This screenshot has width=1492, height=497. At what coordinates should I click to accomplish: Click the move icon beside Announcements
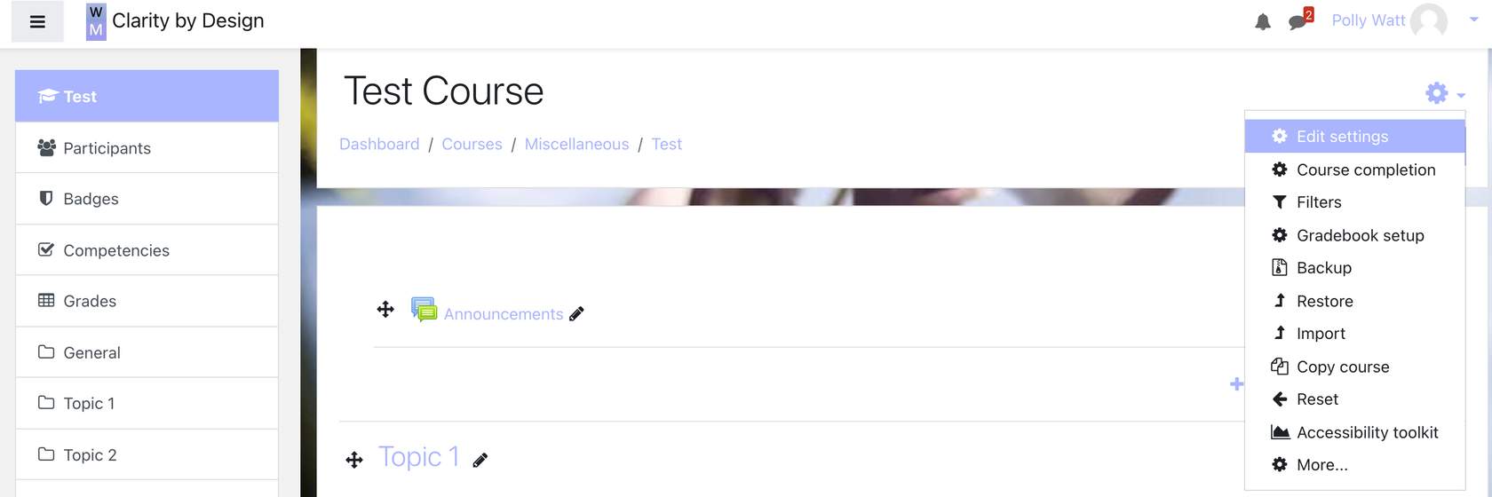385,309
